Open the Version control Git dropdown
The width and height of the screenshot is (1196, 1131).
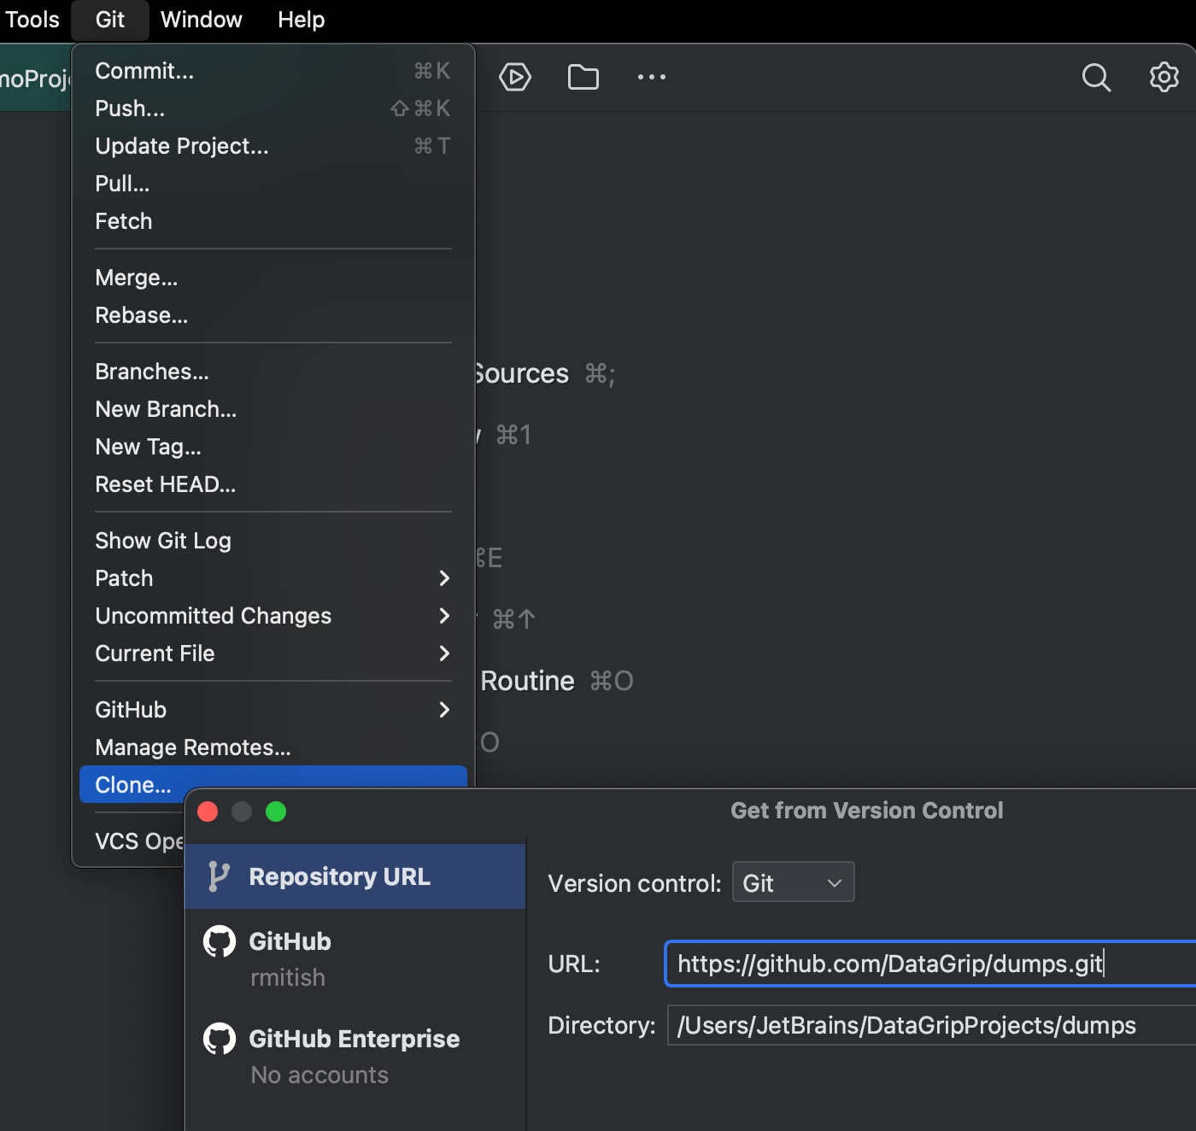tap(793, 882)
